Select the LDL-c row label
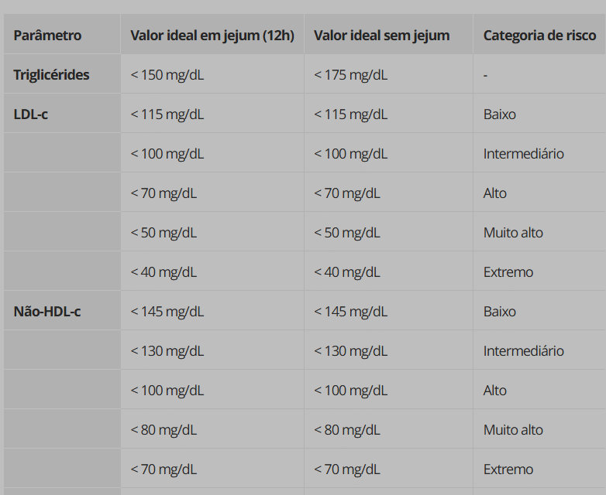 tap(31, 114)
